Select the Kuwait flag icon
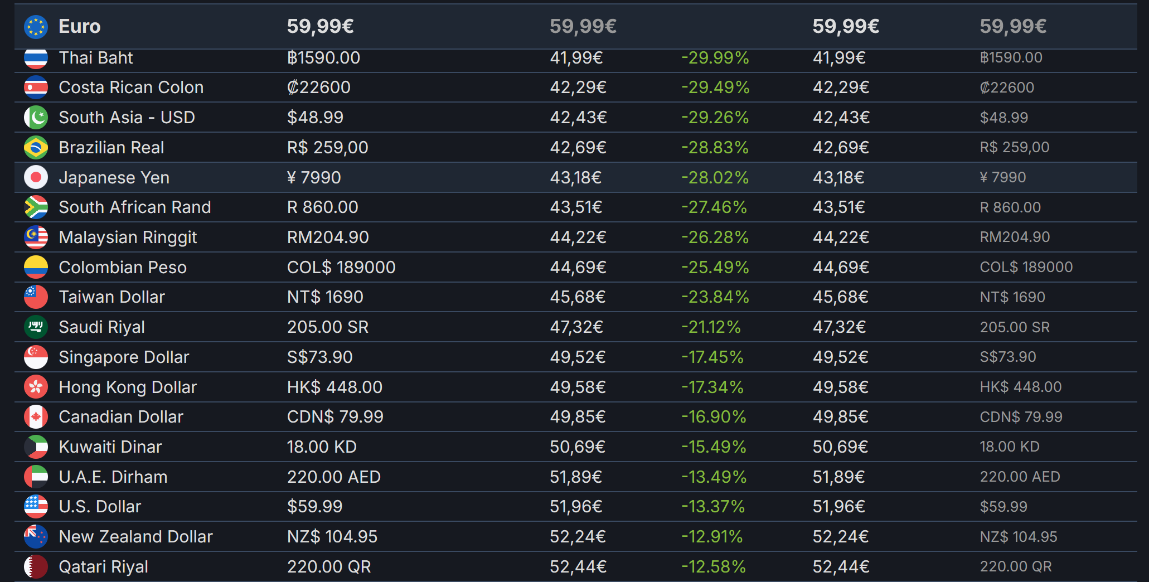The height and width of the screenshot is (582, 1149). [x=36, y=447]
